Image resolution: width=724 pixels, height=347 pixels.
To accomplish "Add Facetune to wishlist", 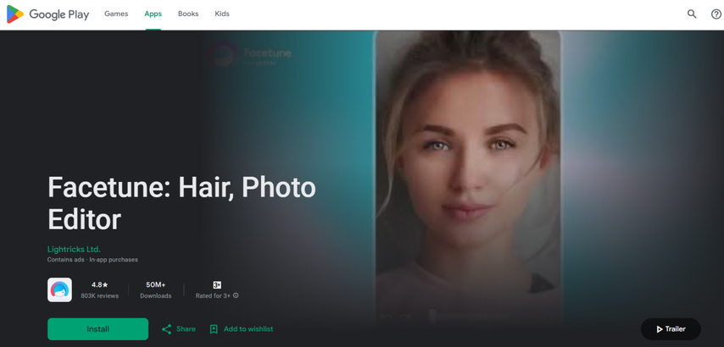I will [x=241, y=329].
